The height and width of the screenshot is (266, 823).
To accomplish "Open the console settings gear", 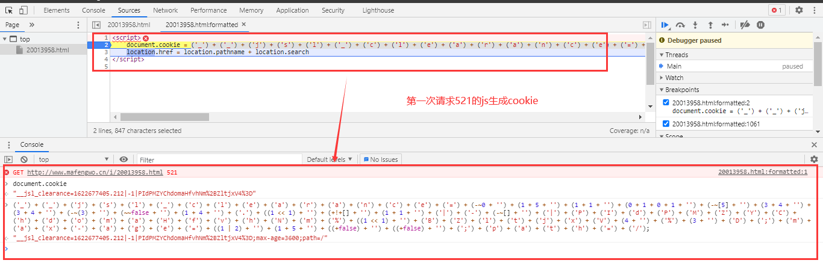I will coord(814,159).
